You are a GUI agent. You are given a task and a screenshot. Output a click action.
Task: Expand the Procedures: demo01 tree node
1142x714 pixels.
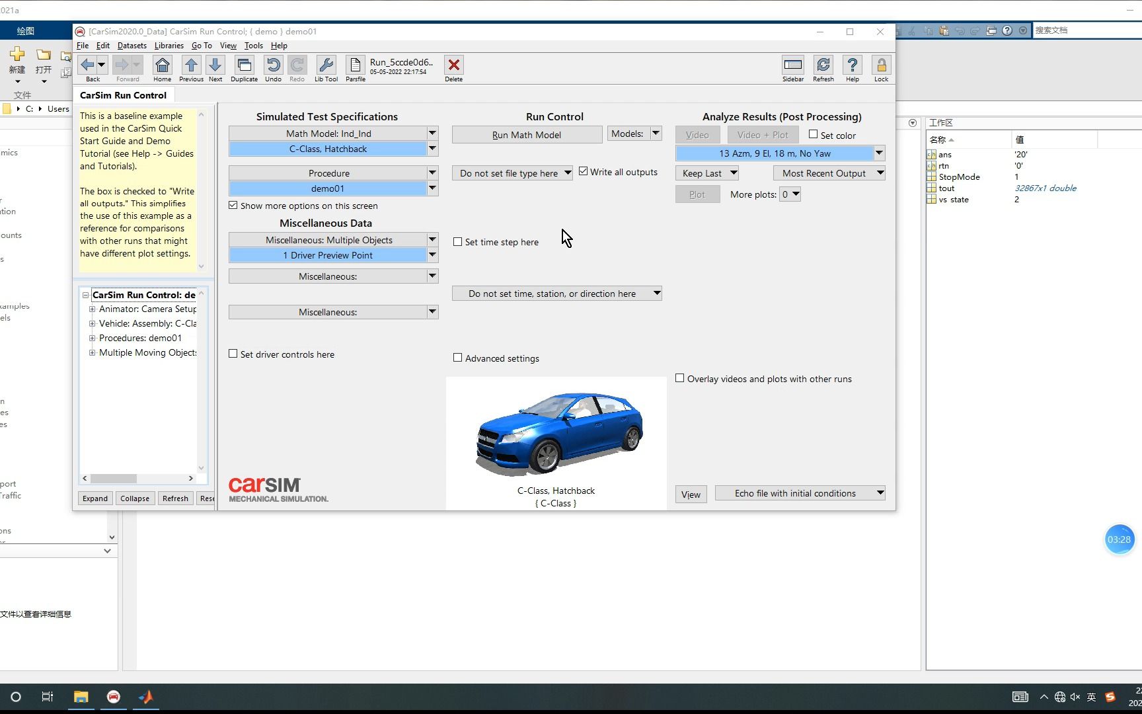coord(93,338)
